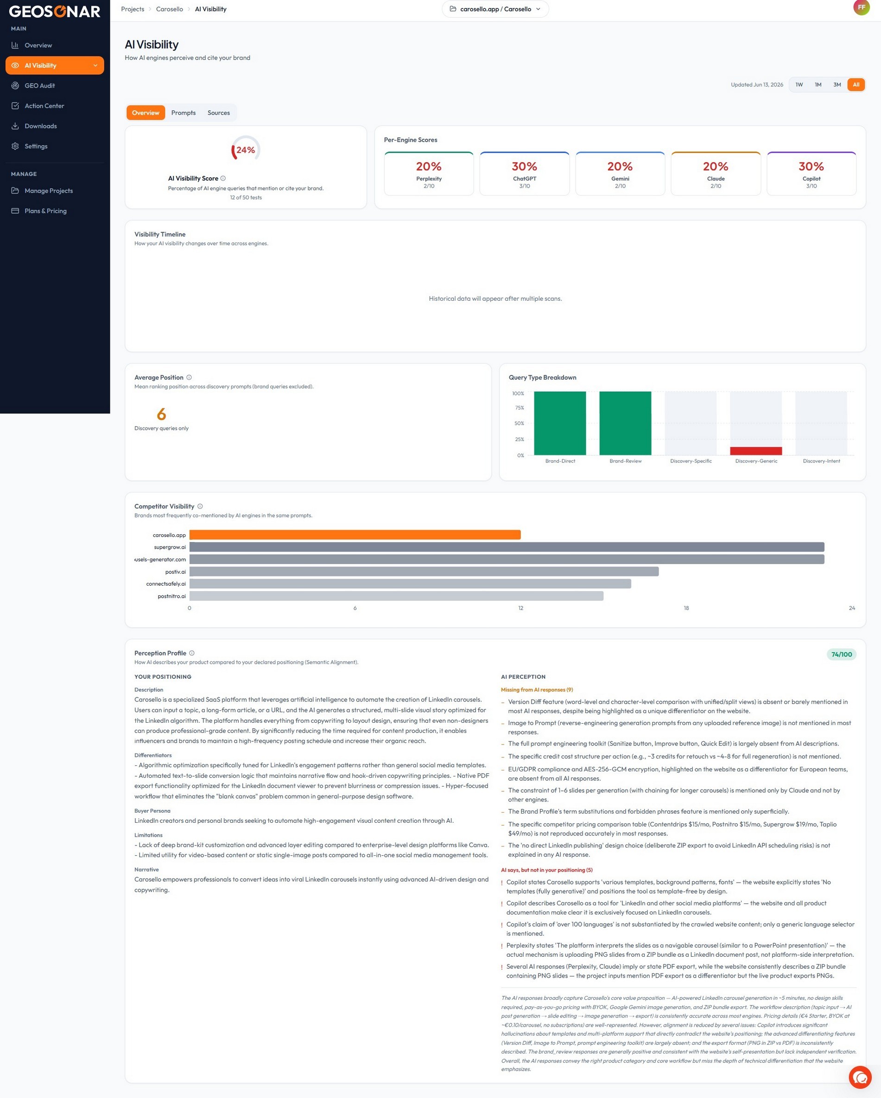Viewport: 881px width, 1098px height.
Task: Click the Claude 20% score card
Action: click(716, 173)
